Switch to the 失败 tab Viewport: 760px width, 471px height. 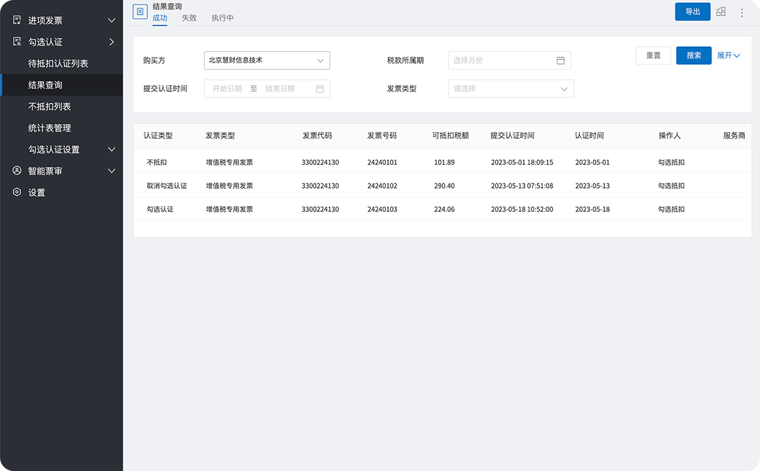click(x=189, y=18)
